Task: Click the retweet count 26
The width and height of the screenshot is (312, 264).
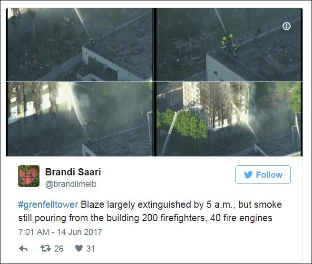Action: (x=59, y=249)
